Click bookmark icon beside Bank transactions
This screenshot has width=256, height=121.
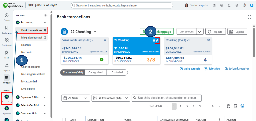45,30
